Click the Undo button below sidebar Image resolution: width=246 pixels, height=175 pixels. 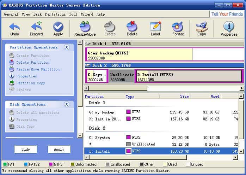tap(26, 149)
